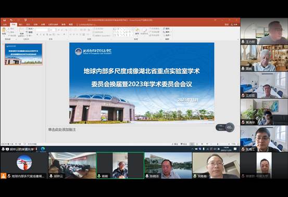288x197 pixels.
Task: Click the Bold formatting icon
Action: coord(37,34)
